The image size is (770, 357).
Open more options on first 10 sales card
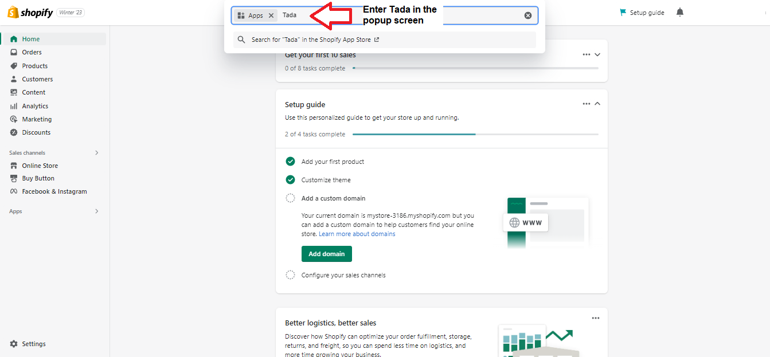(x=586, y=54)
